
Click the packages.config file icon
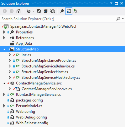[x=12, y=100]
